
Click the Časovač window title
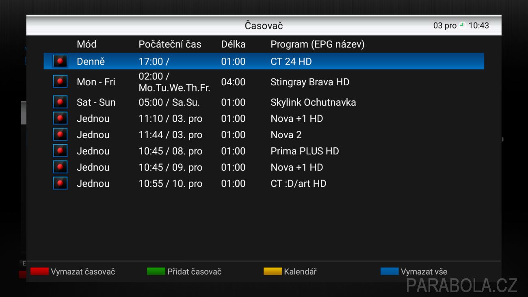click(x=264, y=26)
